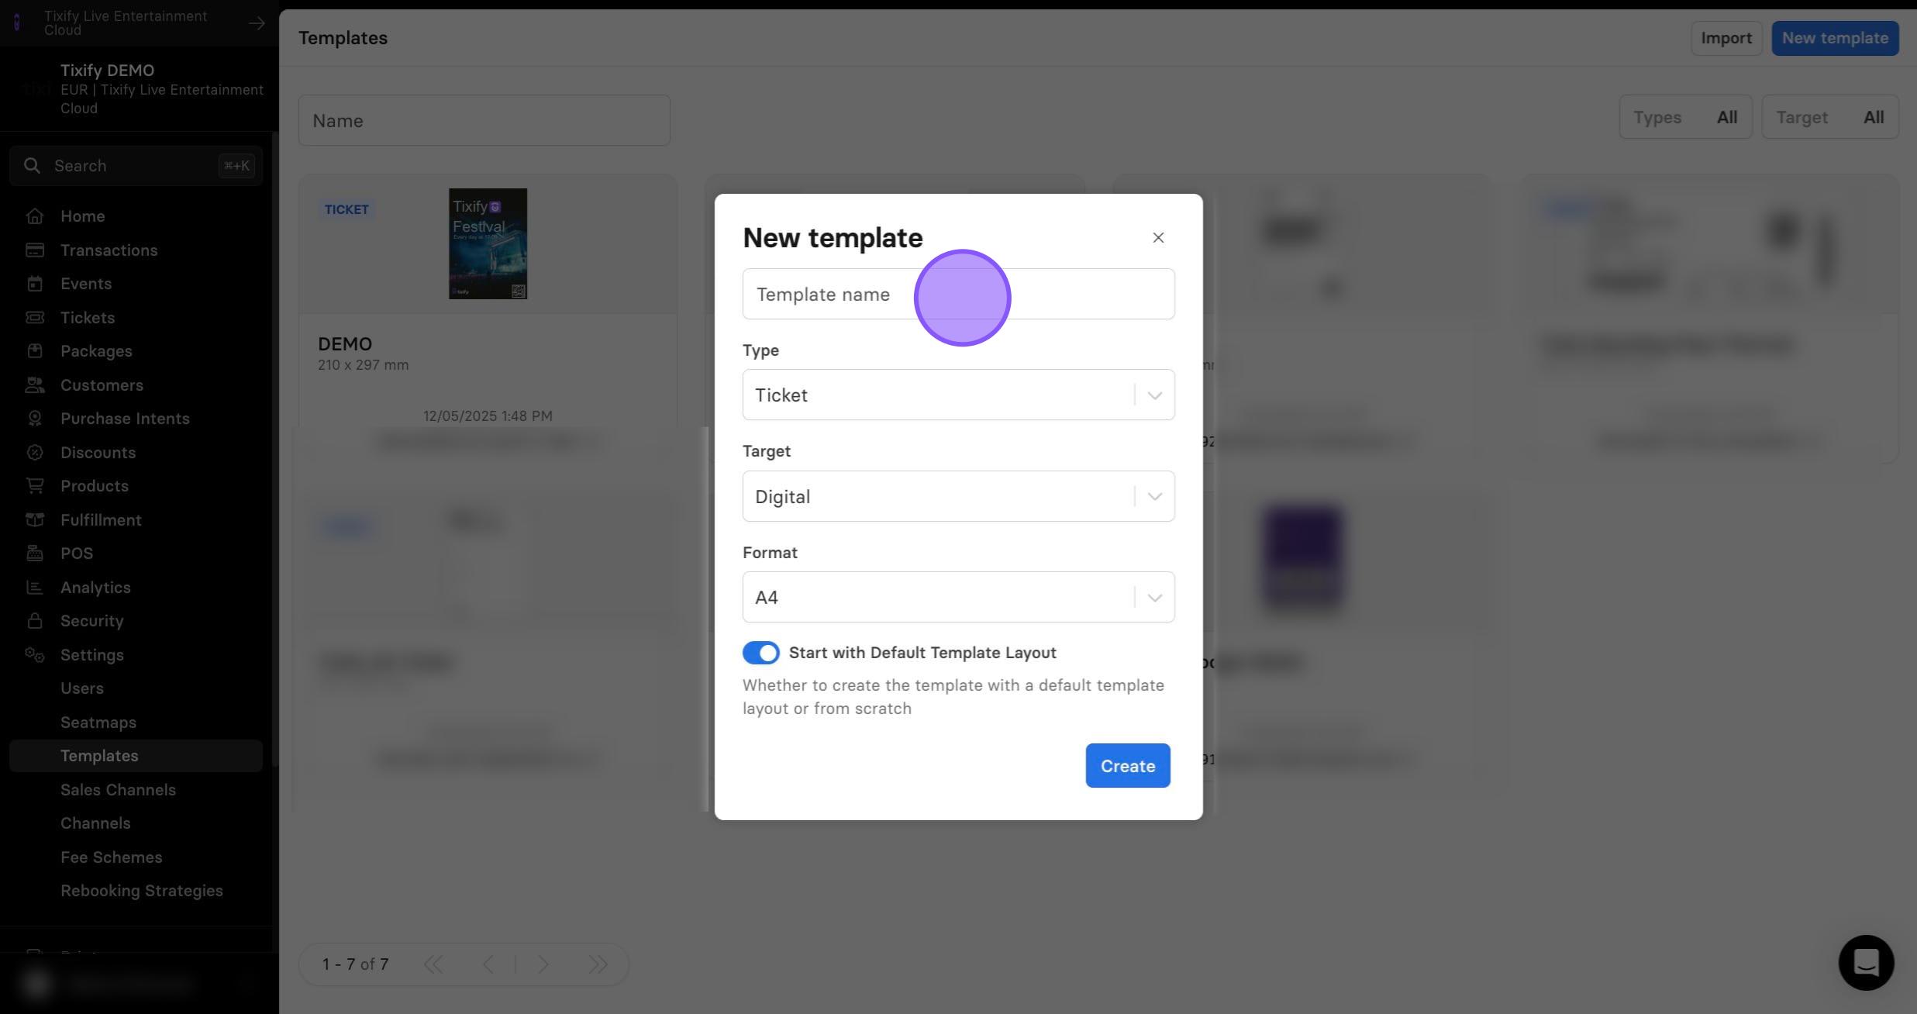Go to next page of templates
The height and width of the screenshot is (1014, 1917).
click(543, 964)
